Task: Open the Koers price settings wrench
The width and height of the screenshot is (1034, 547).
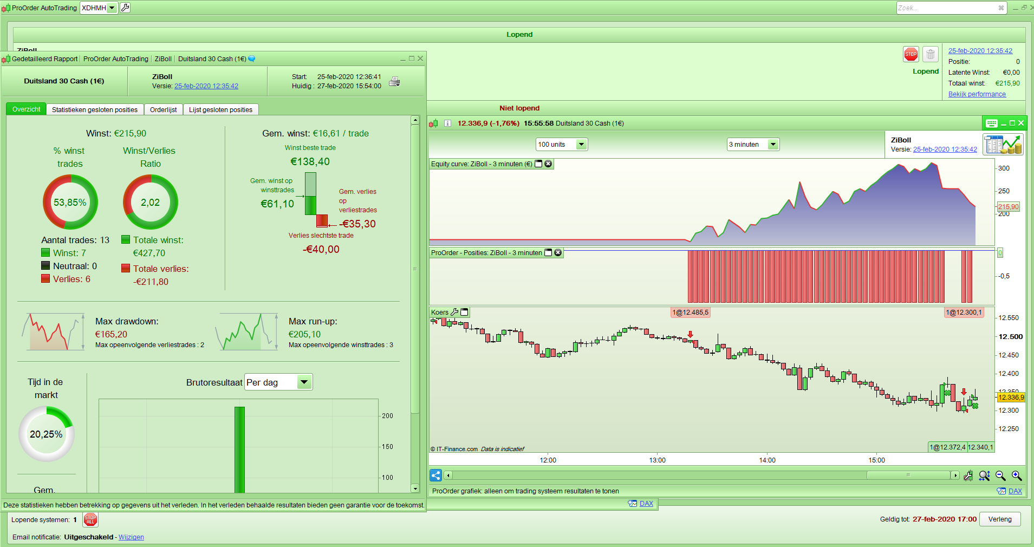Action: 454,312
